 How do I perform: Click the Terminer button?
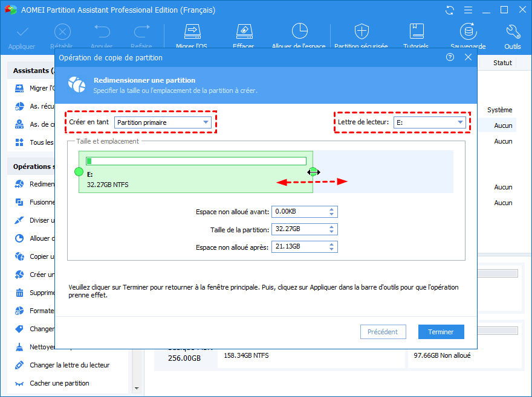(441, 332)
